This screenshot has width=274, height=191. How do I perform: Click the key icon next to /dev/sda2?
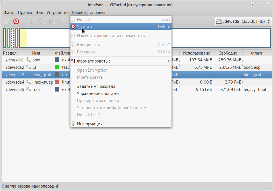[x=28, y=67]
